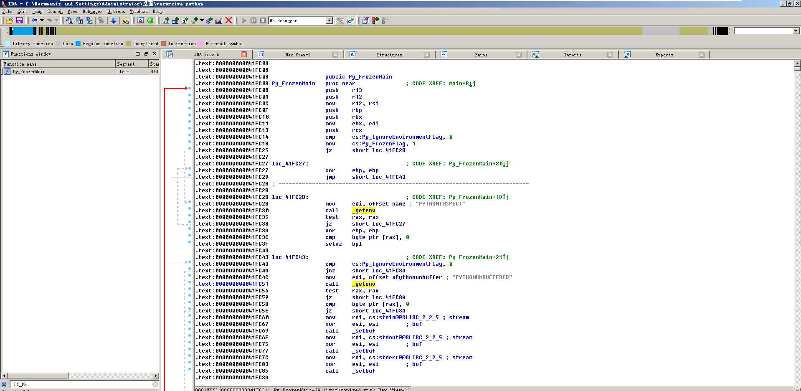Open the Debugger menu
This screenshot has width=801, height=391.
[93, 11]
